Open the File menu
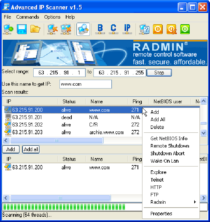This screenshot has width=210, height=222. tap(7, 17)
